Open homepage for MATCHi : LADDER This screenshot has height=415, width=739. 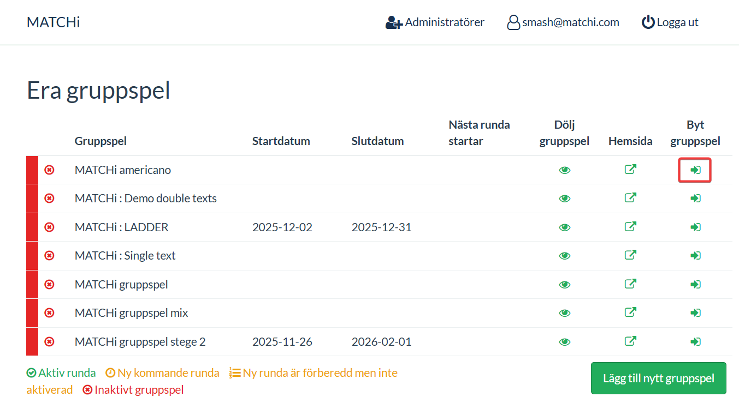click(630, 227)
